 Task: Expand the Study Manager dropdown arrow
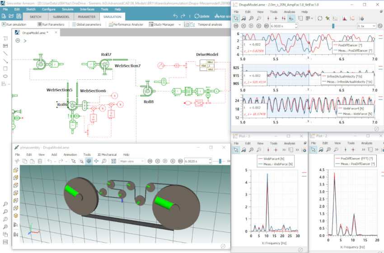pyautogui.click(x=179, y=24)
